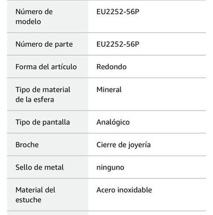Screen dimensions: 213x215
Task: Click the 'Acero inoxidable' value
Action: [x=124, y=190]
